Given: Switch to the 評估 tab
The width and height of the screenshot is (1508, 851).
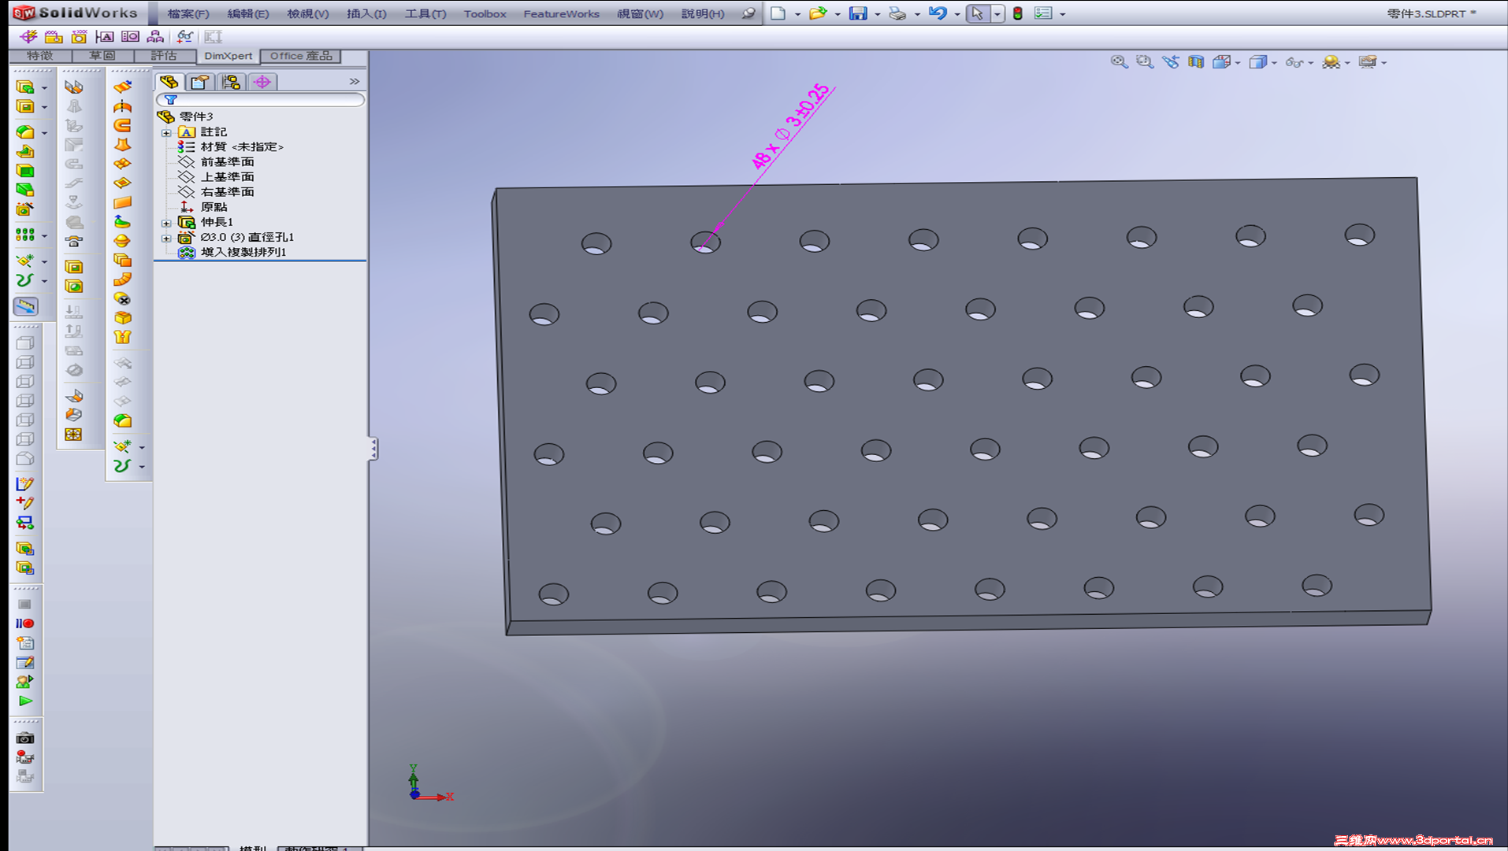Looking at the screenshot, I should pyautogui.click(x=164, y=56).
